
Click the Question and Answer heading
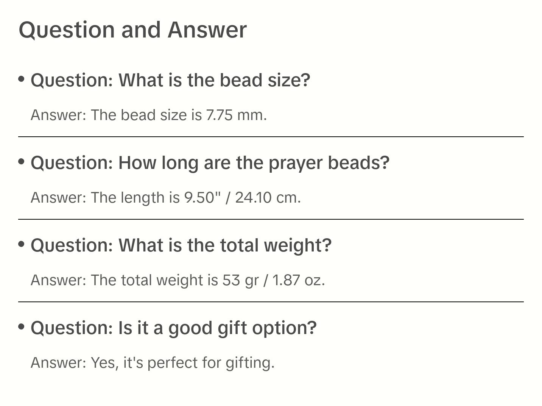click(x=132, y=30)
